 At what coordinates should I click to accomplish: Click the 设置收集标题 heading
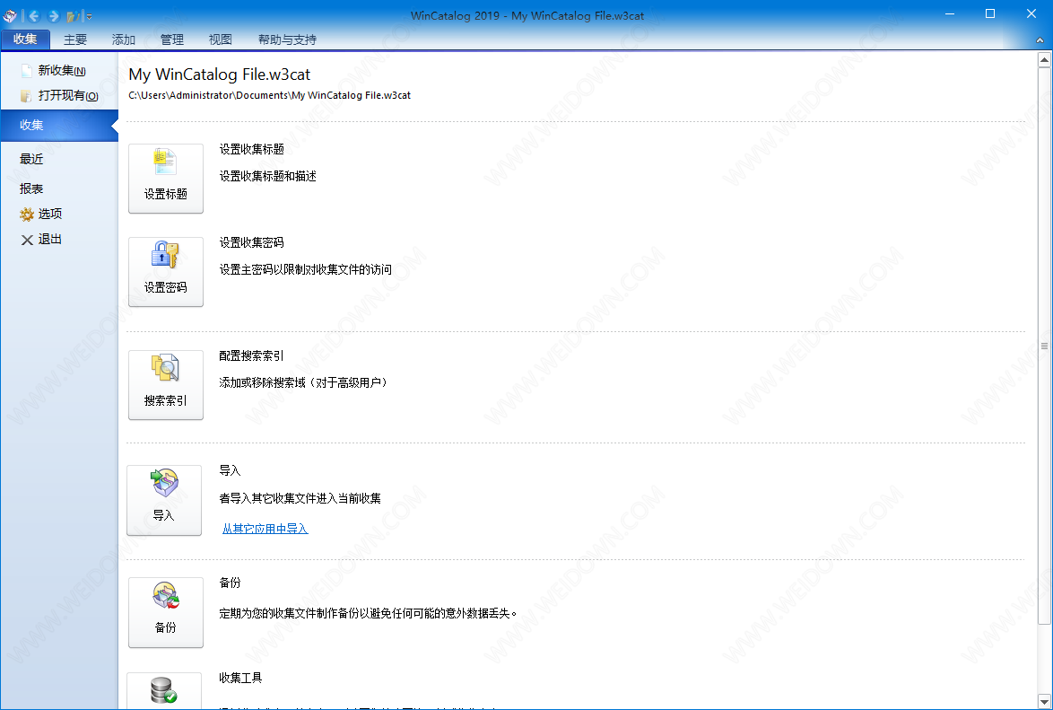click(252, 149)
